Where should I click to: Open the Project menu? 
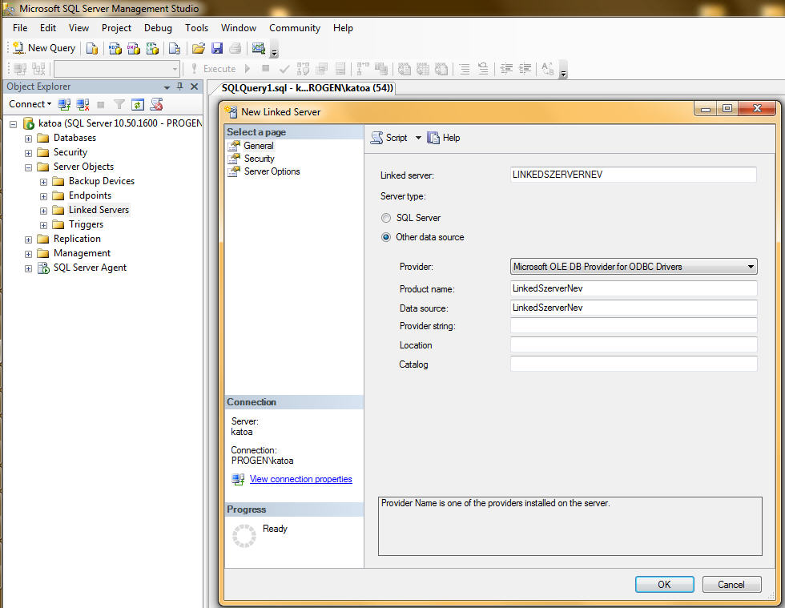click(x=116, y=28)
